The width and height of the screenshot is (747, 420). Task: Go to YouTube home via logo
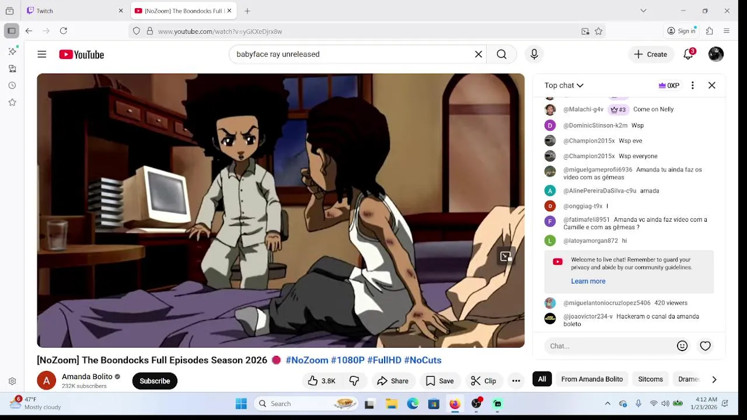coord(81,54)
